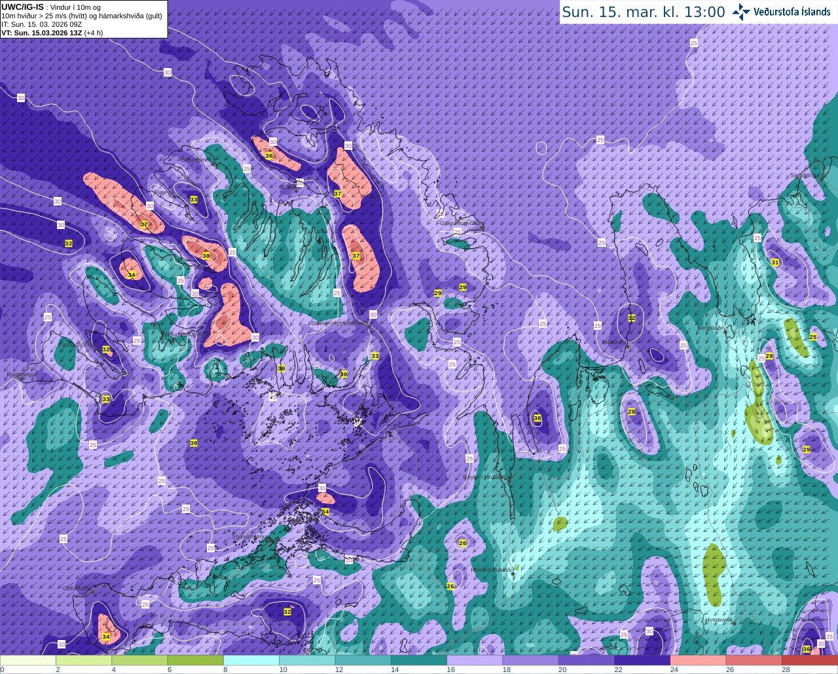Click the "VT: Sun. 15.03.2026 13Z (+4 h)" line

point(52,32)
